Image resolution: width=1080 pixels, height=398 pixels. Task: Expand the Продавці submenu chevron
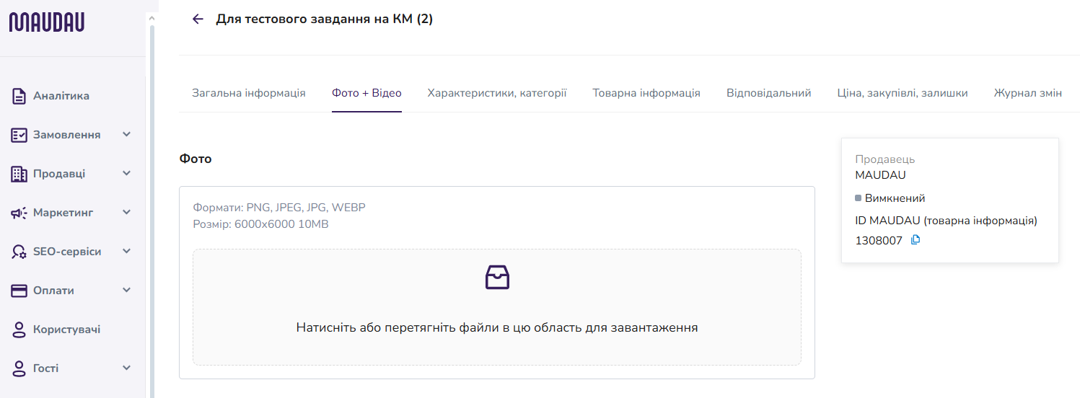[127, 174]
